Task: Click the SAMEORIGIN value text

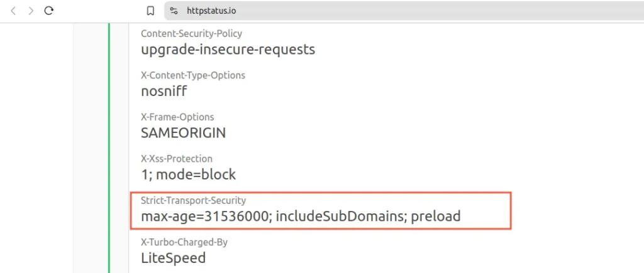Action: tap(183, 133)
